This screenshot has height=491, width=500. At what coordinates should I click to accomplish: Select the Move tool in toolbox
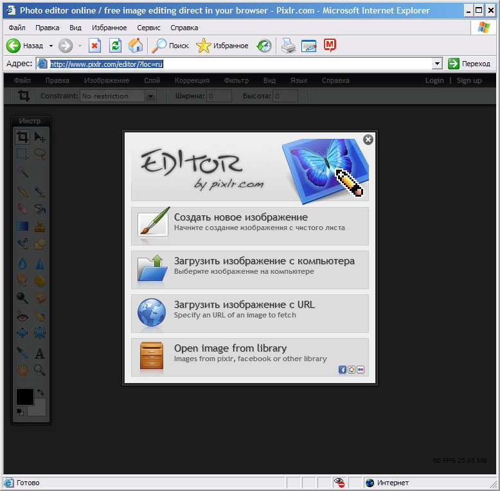[x=40, y=137]
